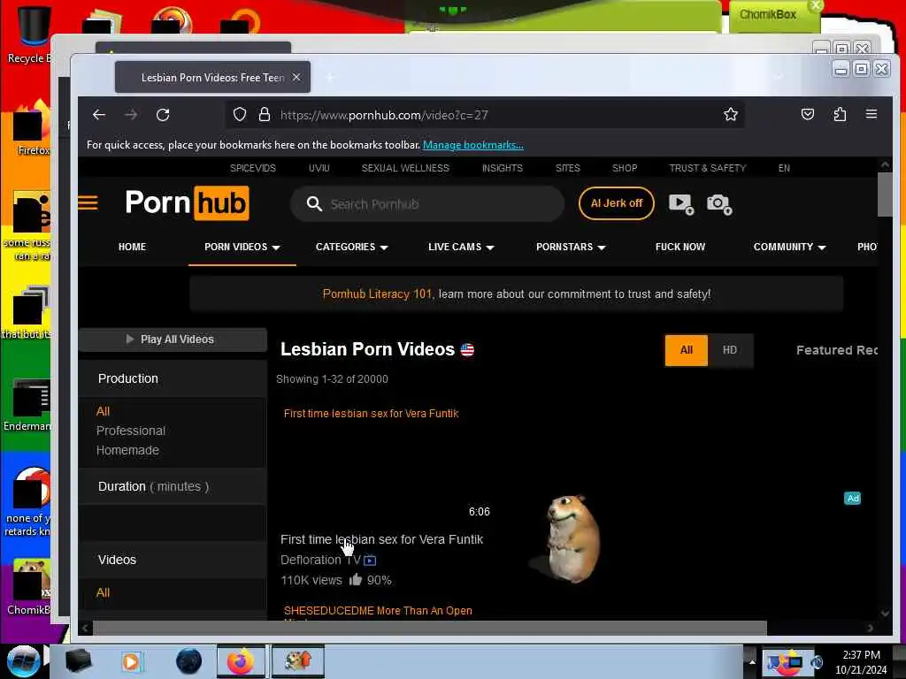The image size is (906, 679).
Task: Toggle the All quality button
Action: click(686, 350)
